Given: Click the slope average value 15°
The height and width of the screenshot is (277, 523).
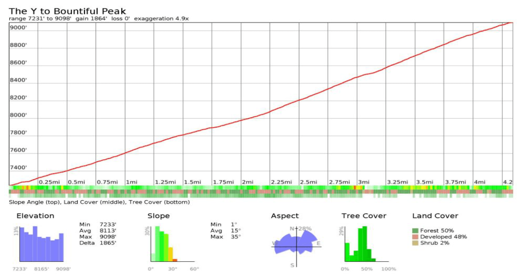Looking at the screenshot, I should tap(236, 231).
